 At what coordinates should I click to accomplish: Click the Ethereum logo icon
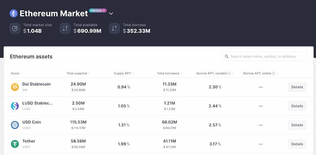pyautogui.click(x=13, y=13)
